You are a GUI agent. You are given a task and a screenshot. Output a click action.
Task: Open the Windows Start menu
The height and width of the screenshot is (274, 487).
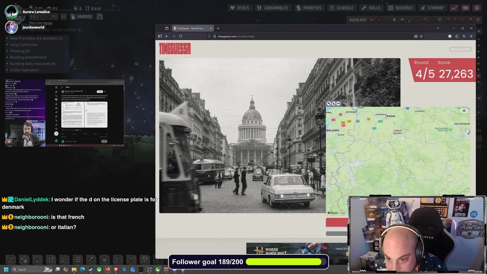click(6, 269)
